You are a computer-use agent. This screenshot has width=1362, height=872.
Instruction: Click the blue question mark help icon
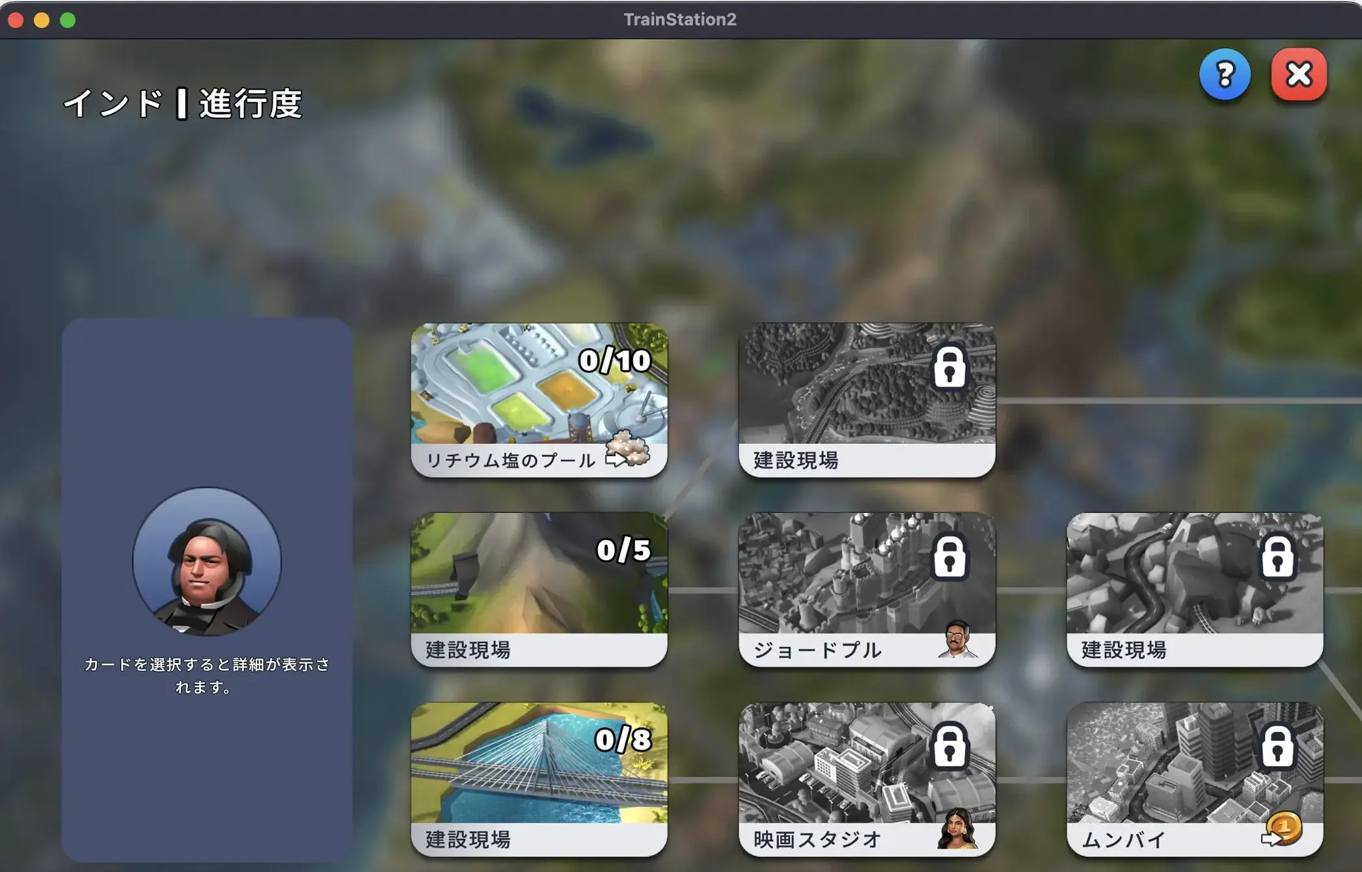1224,75
